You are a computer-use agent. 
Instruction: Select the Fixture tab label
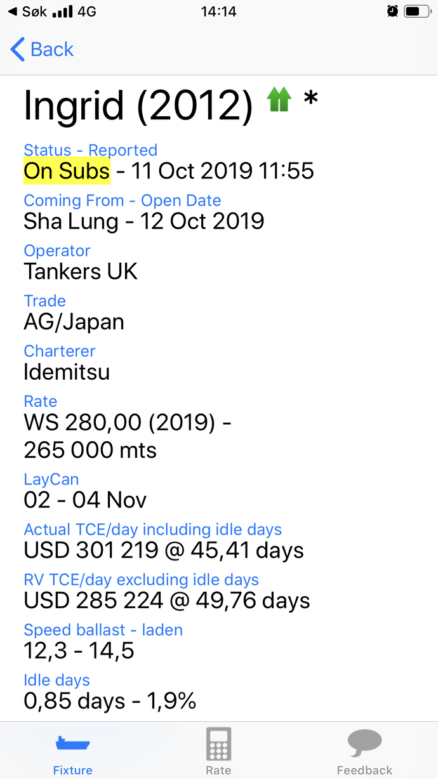click(73, 770)
